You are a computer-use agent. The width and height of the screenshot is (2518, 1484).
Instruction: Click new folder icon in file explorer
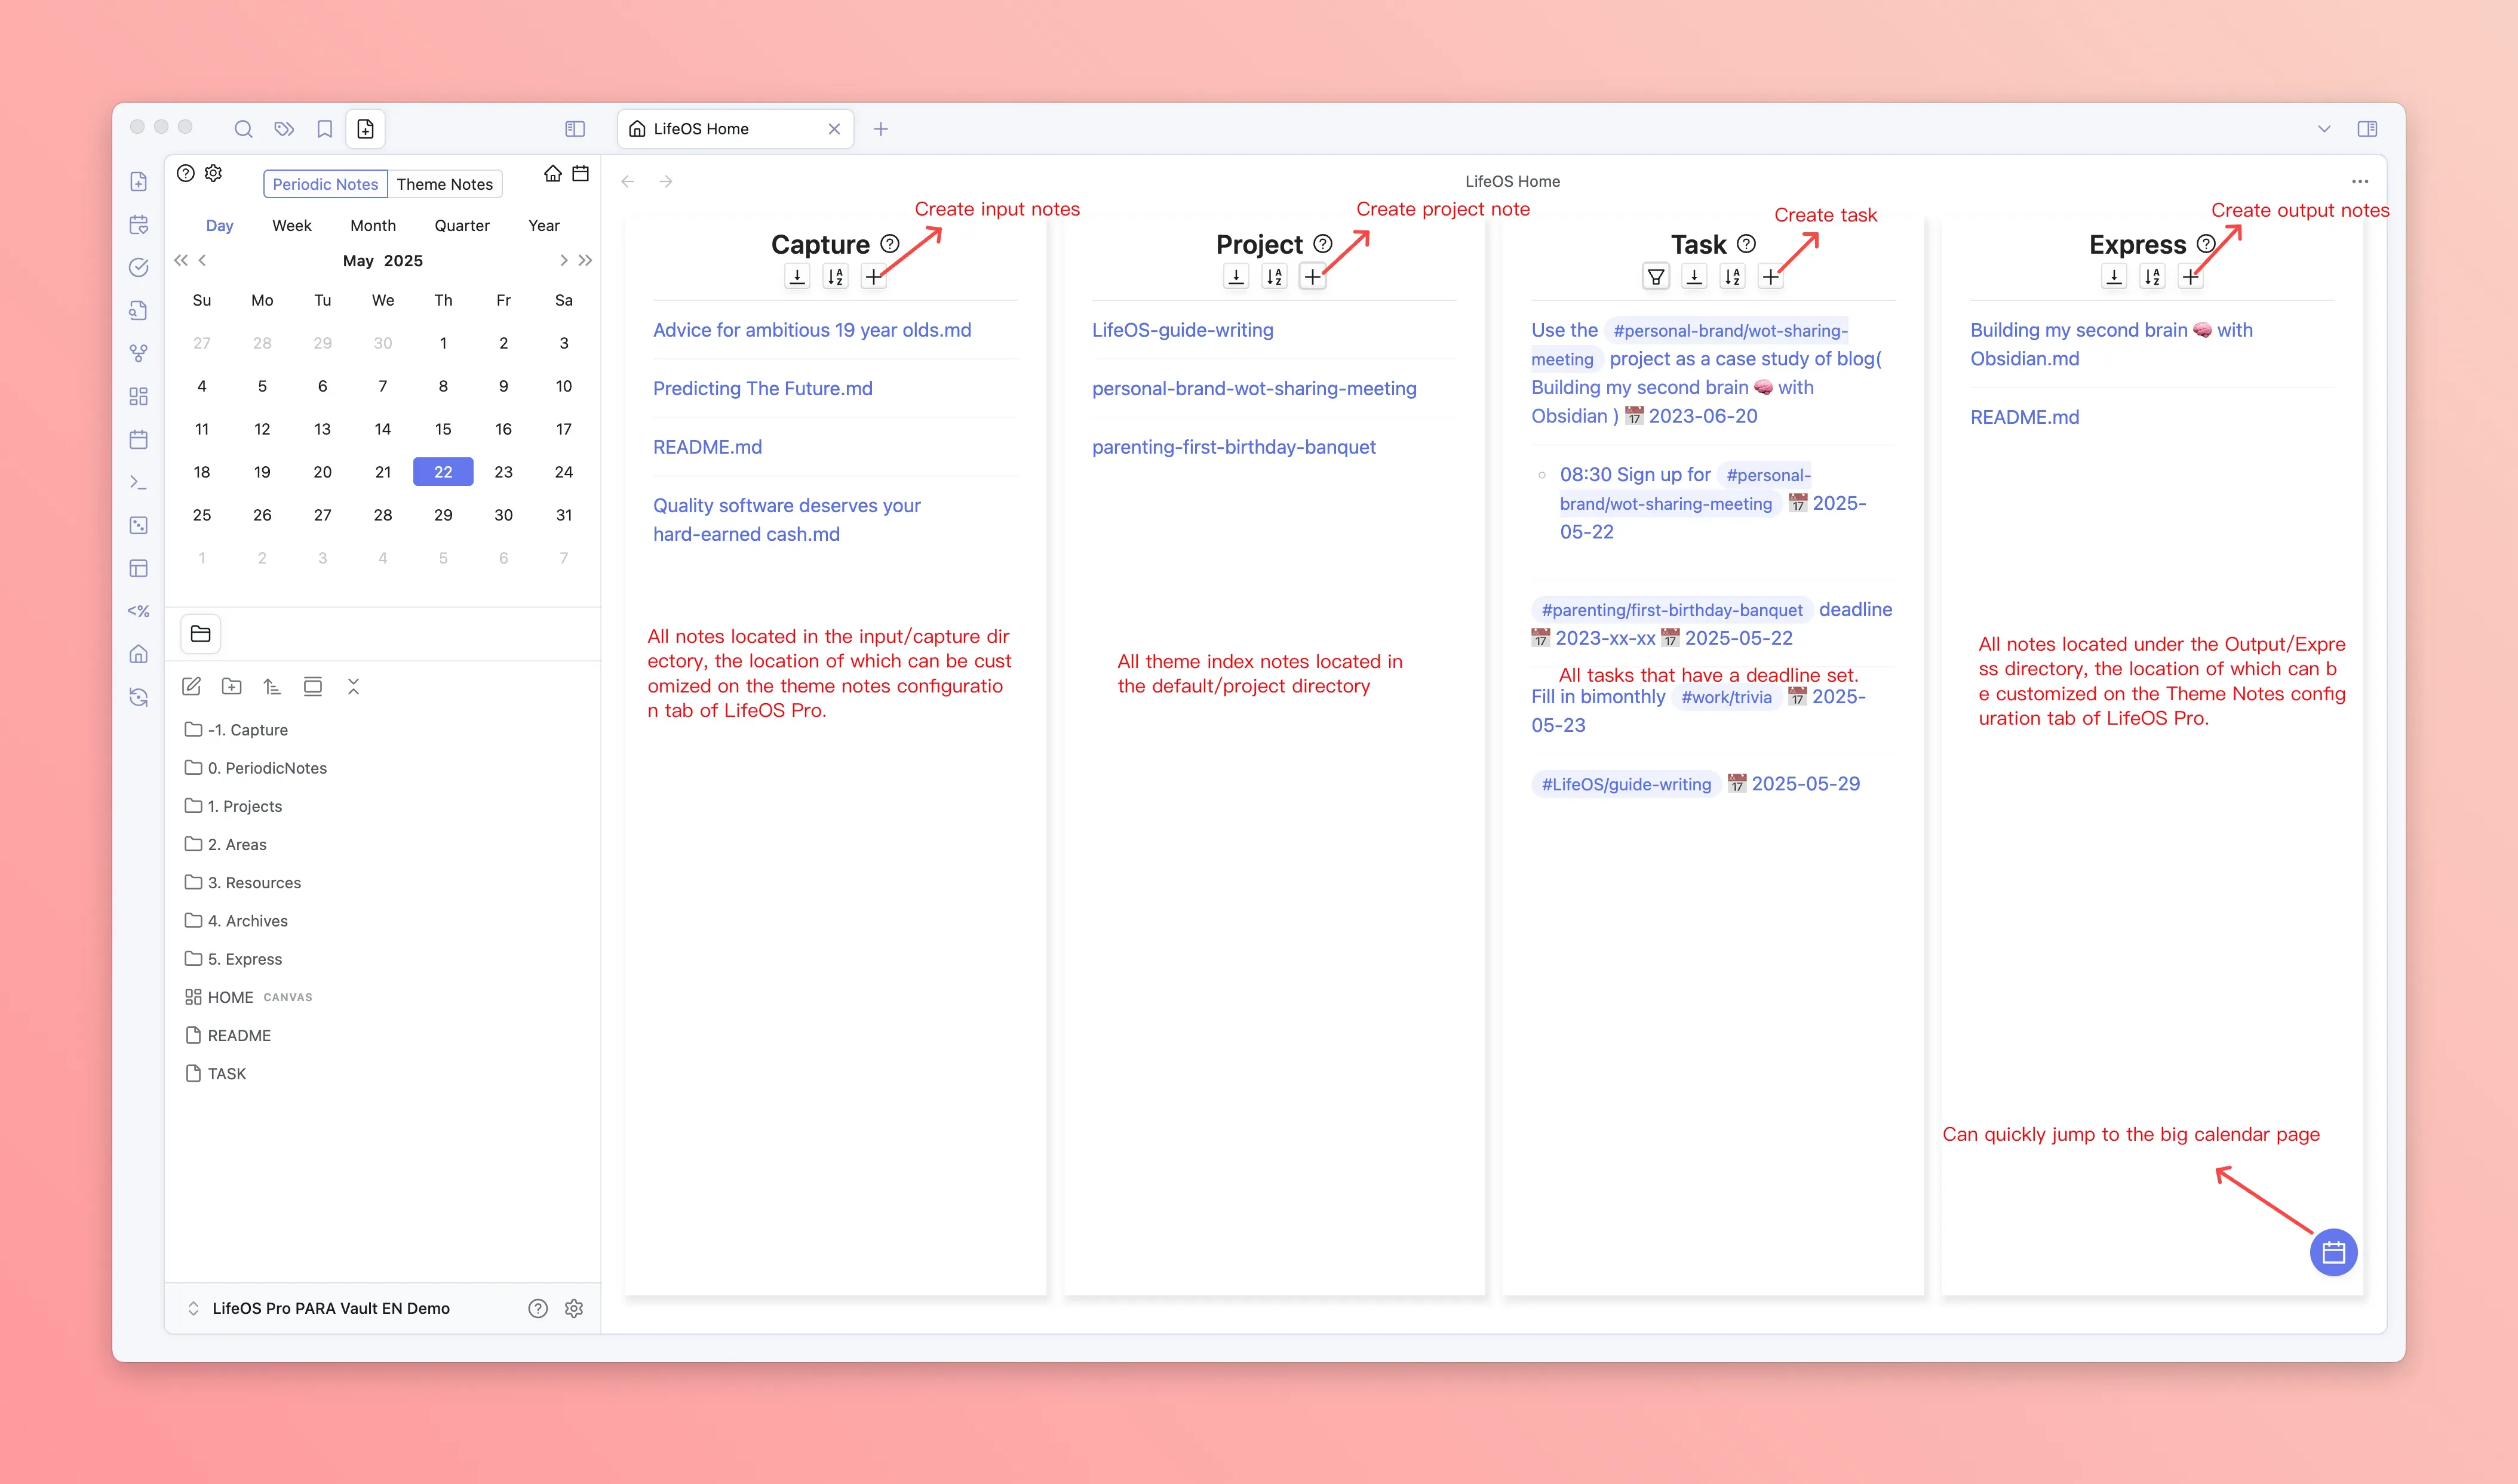pyautogui.click(x=232, y=686)
